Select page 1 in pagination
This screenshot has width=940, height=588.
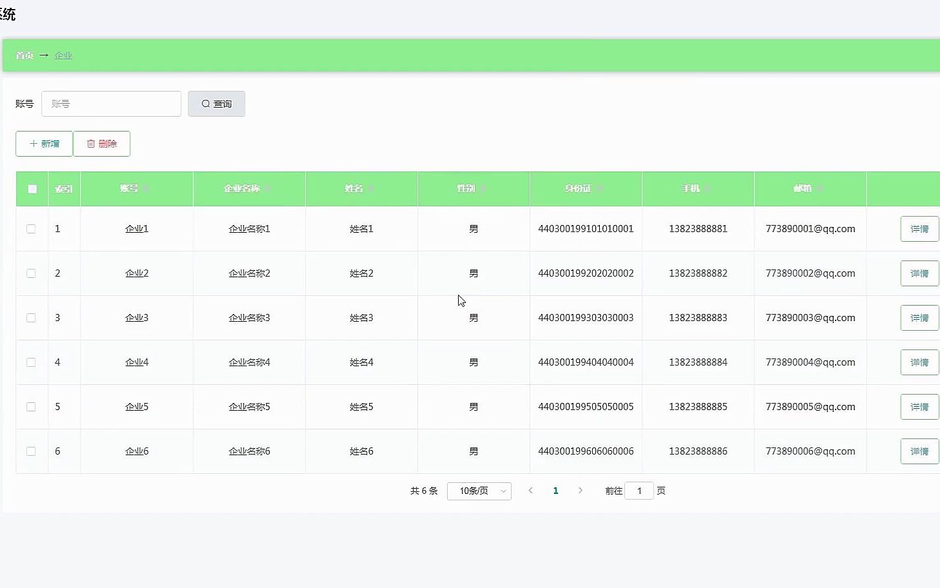click(x=555, y=491)
